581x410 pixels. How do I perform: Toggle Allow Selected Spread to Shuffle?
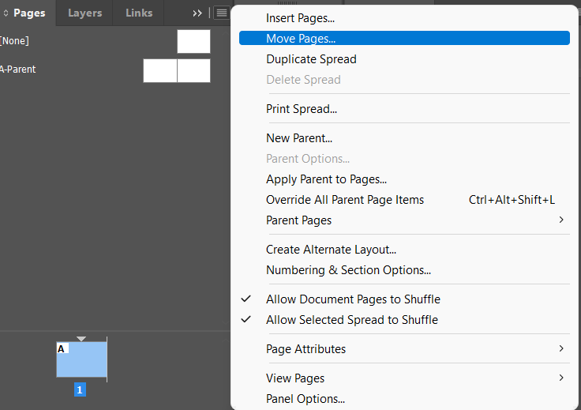coord(351,320)
